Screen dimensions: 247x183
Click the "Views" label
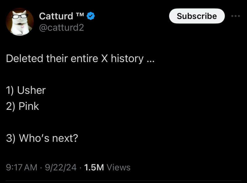[119, 167]
